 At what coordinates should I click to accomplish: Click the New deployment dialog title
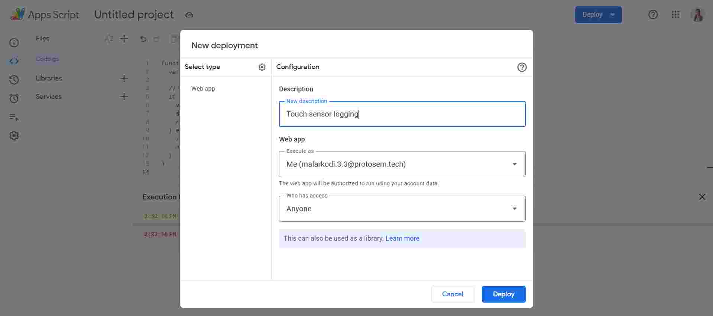[x=224, y=45]
